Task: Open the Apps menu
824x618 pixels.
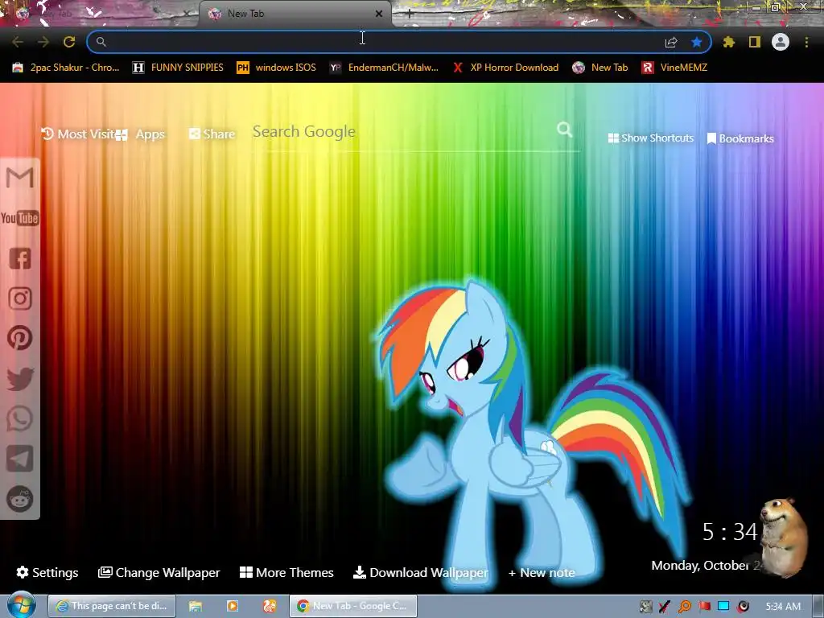Action: coord(140,134)
